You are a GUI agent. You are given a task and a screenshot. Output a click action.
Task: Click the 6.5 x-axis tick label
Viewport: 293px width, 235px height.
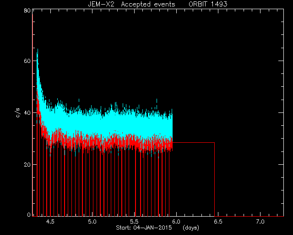[218, 222]
